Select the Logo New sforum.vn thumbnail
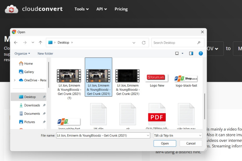Viewport: 242px width, 161px height. click(156, 78)
